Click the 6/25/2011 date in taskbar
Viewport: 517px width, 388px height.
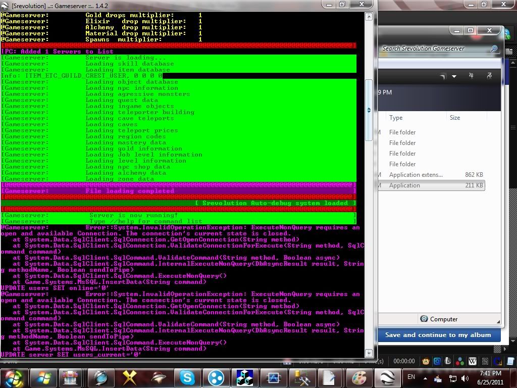coord(490,382)
